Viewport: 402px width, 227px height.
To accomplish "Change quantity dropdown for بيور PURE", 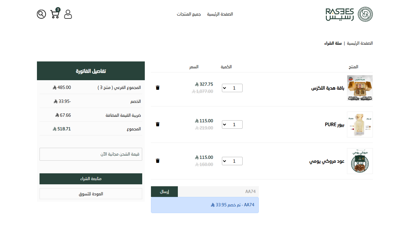I will [x=232, y=124].
